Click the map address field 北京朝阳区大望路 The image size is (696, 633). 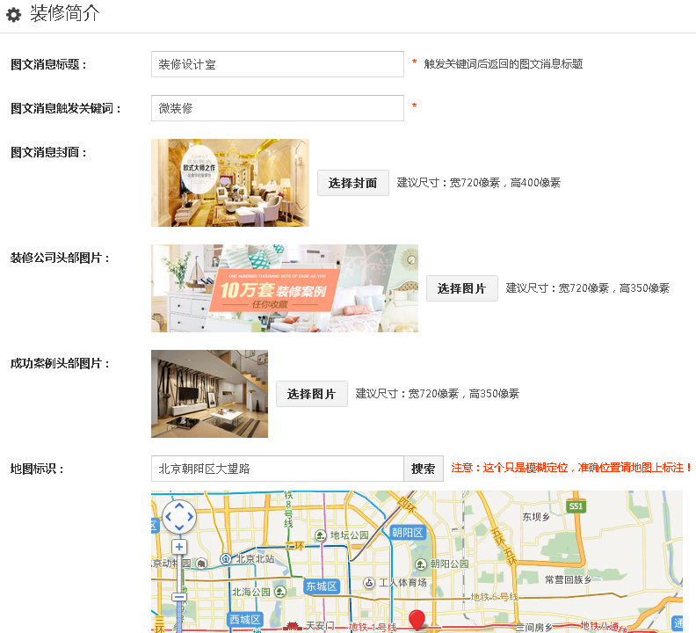tap(277, 469)
